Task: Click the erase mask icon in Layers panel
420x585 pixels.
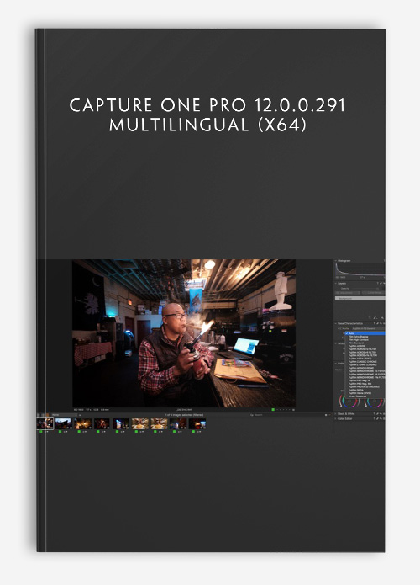Action: coord(382,318)
